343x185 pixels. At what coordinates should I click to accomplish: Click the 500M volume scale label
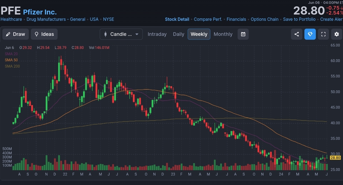7,149
